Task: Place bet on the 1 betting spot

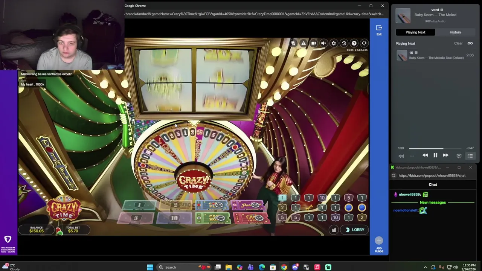Action: (139, 205)
